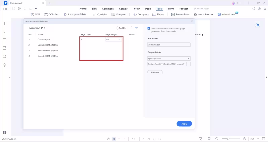
Task: Open the thumbnails panel in left sidebar
Action: [x=4, y=23]
